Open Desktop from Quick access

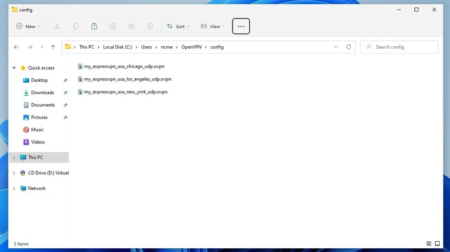click(x=39, y=80)
